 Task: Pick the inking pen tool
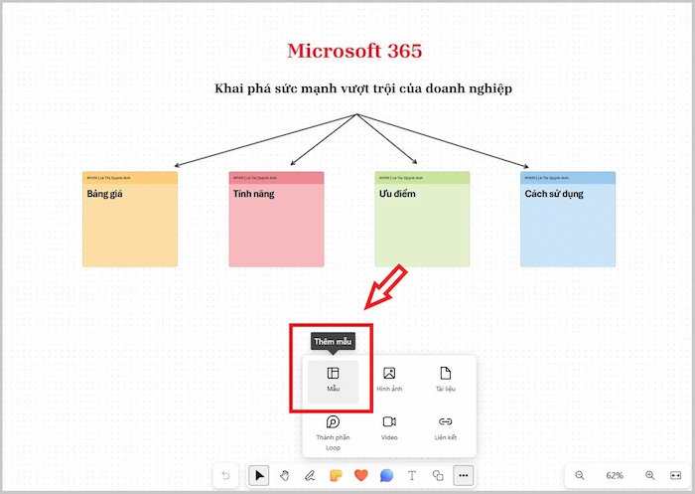pos(310,476)
